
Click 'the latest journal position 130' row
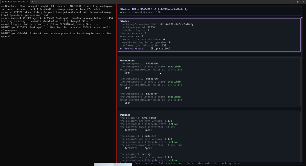[143, 46]
